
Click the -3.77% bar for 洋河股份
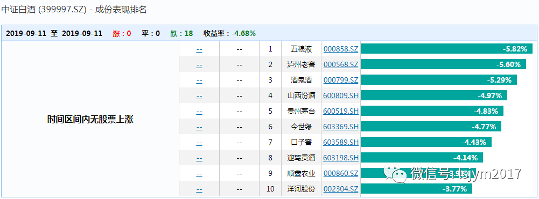(416, 188)
